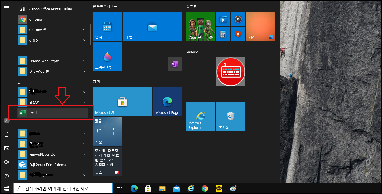This screenshot has height=194, width=382.
Task: Click the app list scrollbar
Action: (91, 35)
